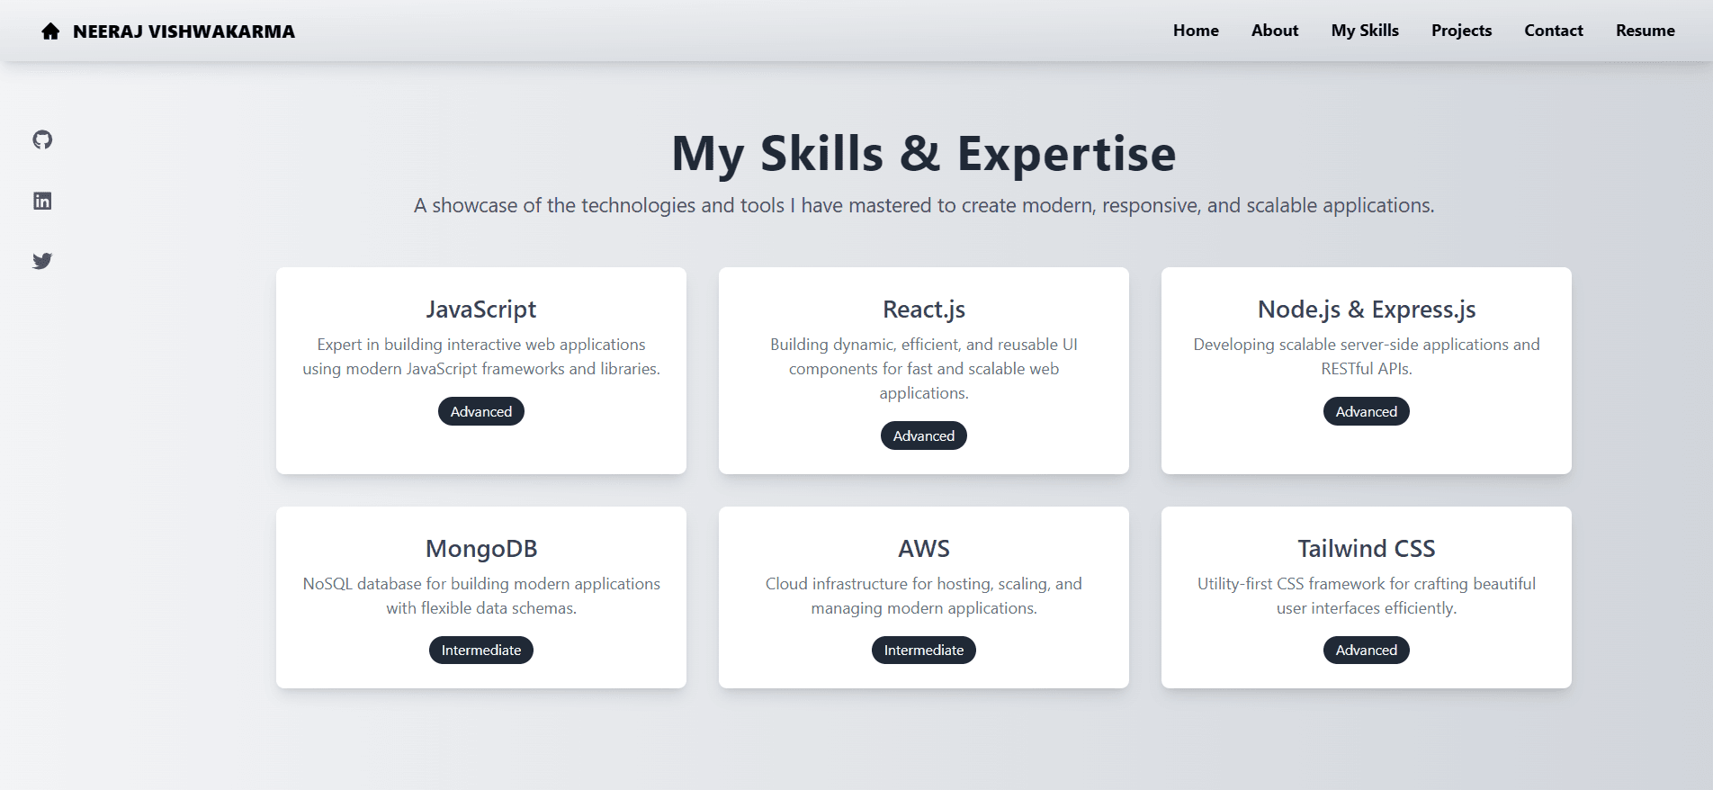The image size is (1713, 790).
Task: Open the Projects nav link
Action: tap(1461, 31)
